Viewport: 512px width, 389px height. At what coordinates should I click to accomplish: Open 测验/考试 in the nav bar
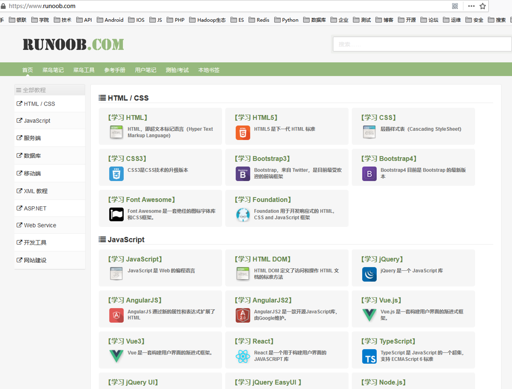click(177, 70)
